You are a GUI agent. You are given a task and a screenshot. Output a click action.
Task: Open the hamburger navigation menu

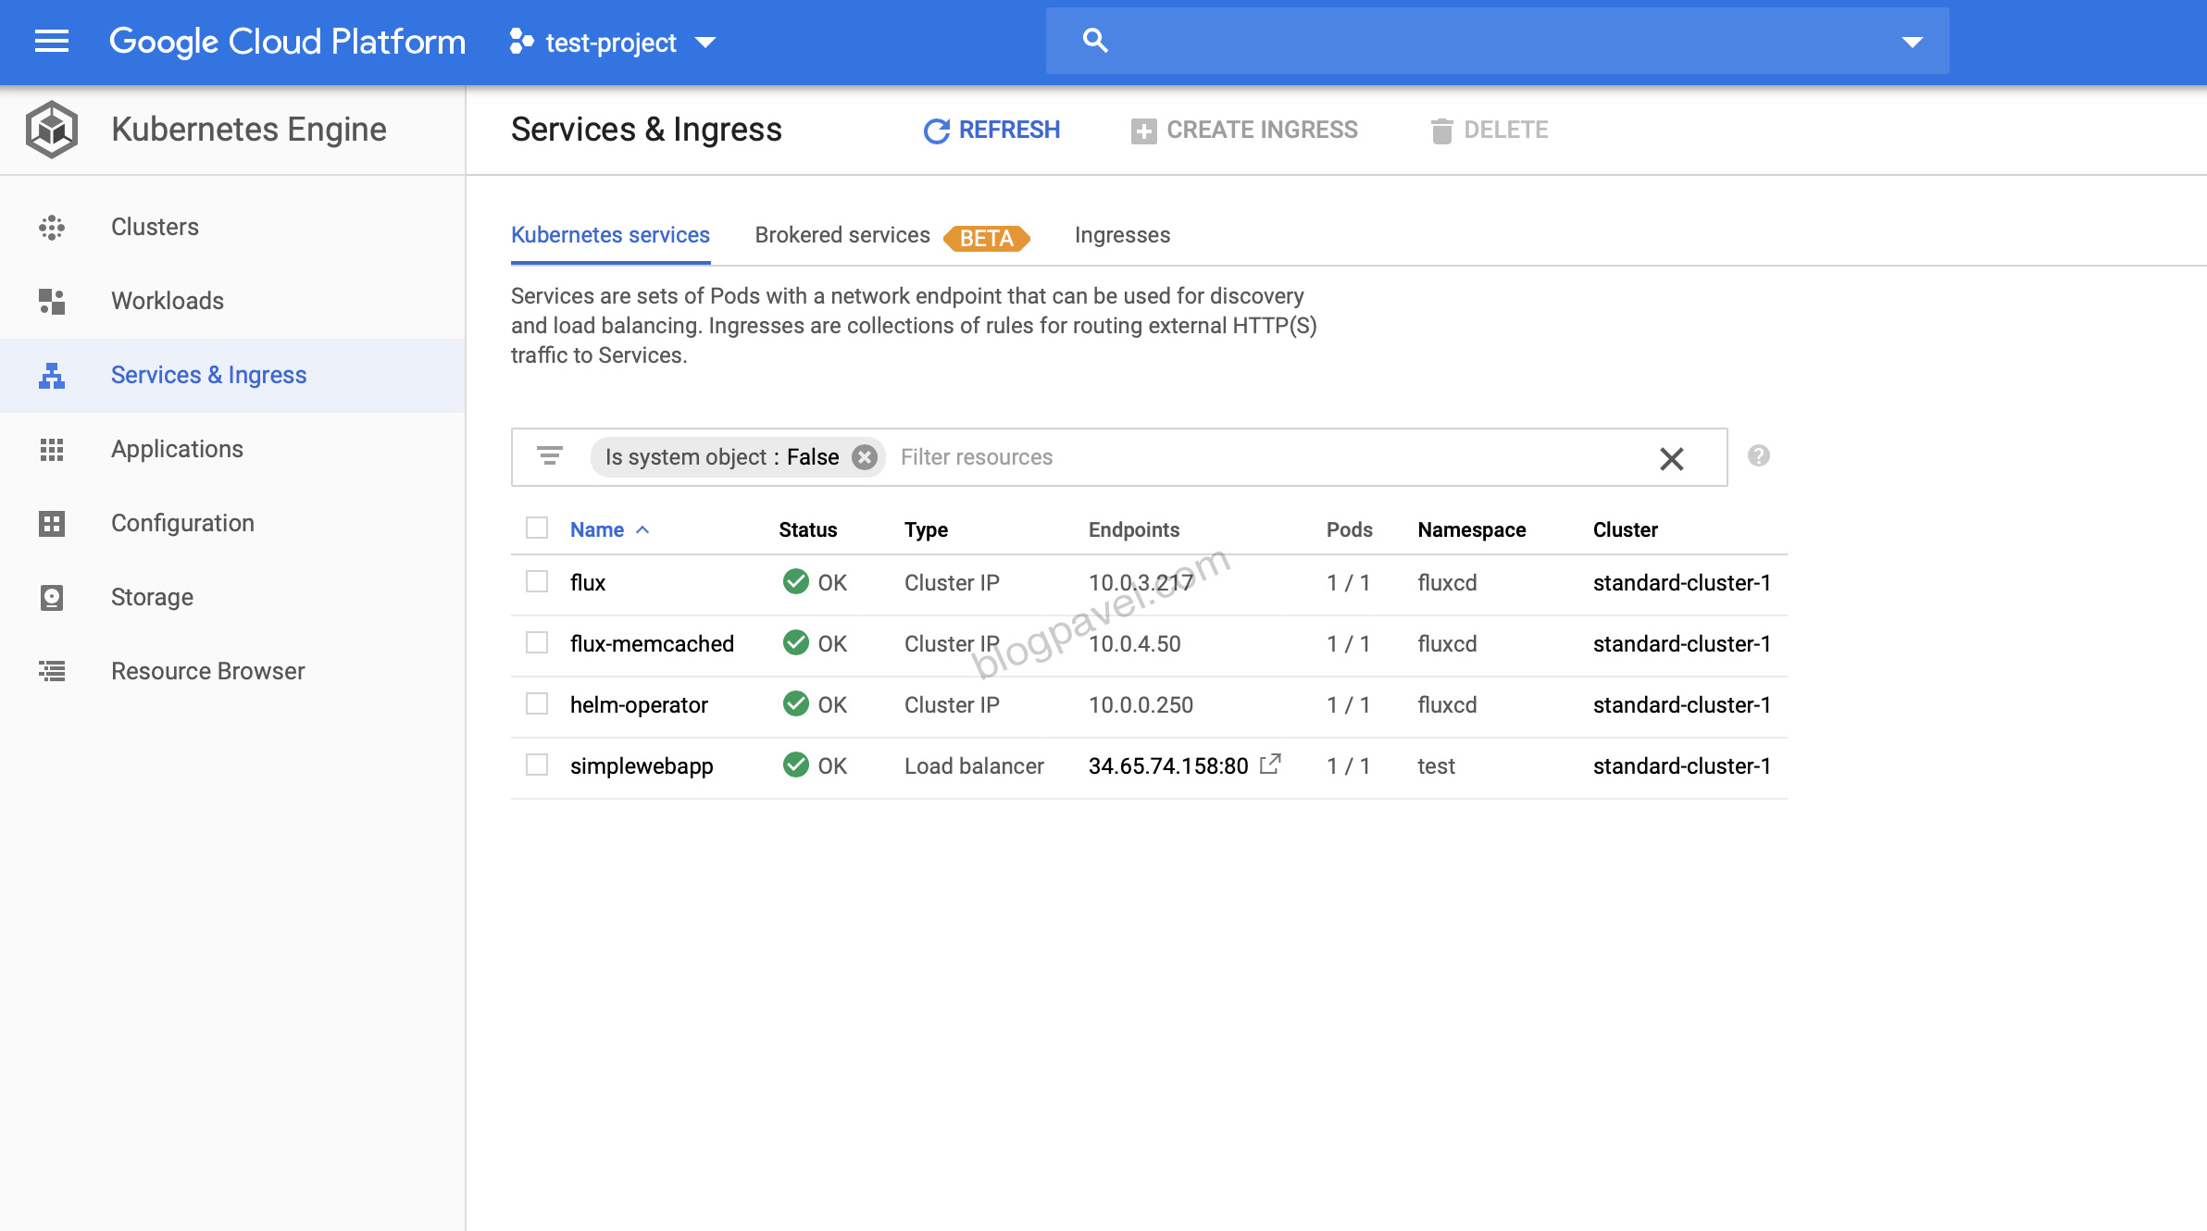51,42
